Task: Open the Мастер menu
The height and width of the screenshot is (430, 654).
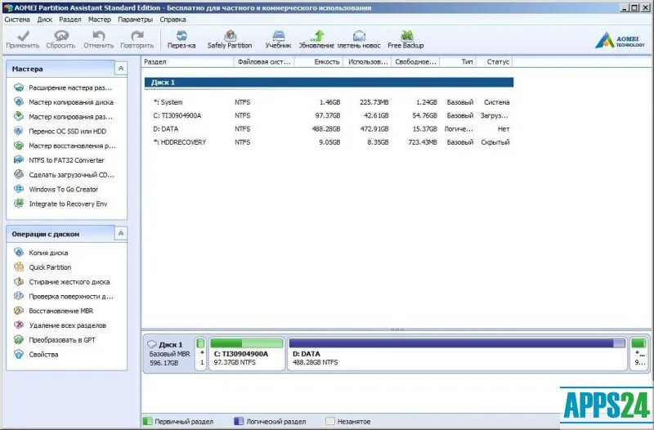Action: coord(100,20)
